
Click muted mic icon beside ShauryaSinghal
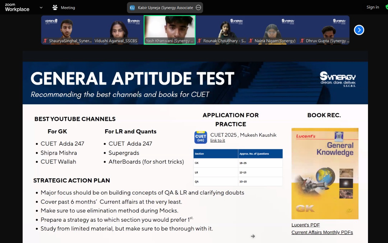point(45,41)
